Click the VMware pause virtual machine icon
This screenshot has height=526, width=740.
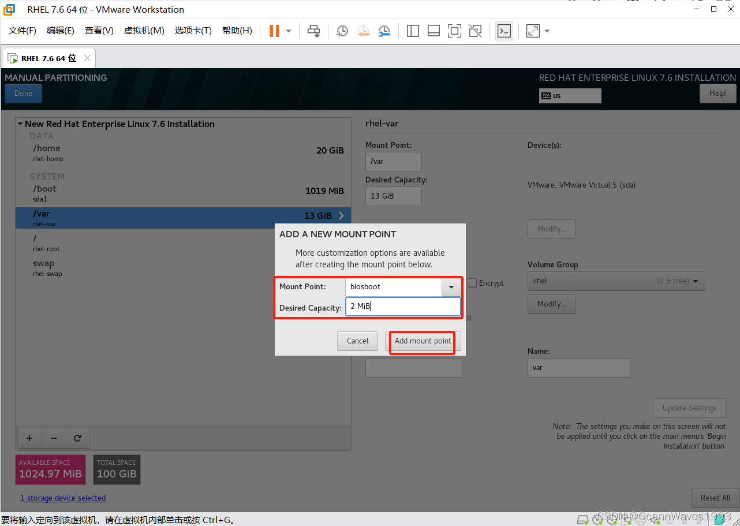point(274,31)
